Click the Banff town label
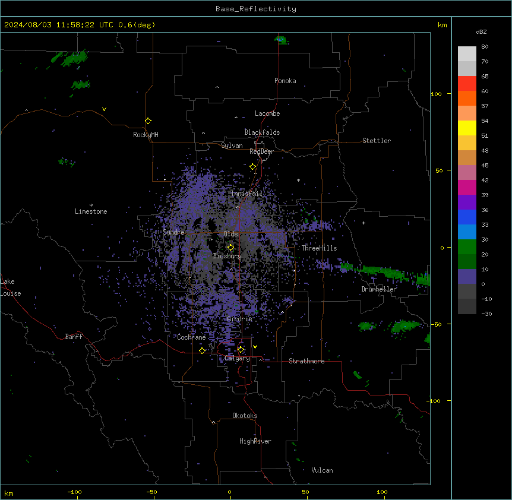Image resolution: width=512 pixels, height=500 pixels. click(74, 337)
